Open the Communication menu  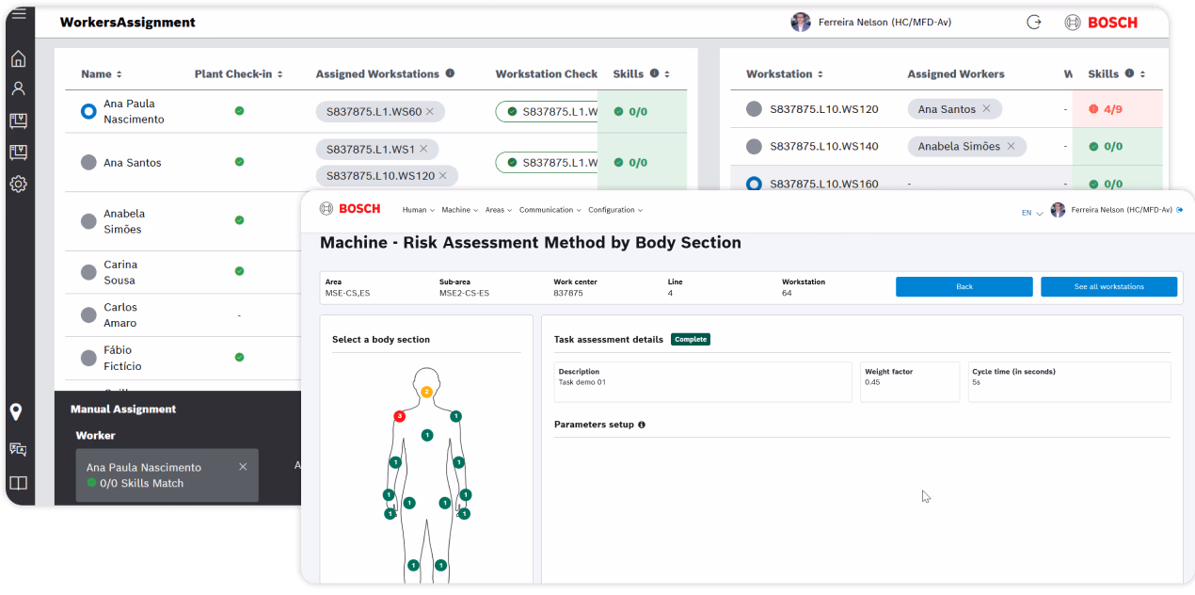click(x=550, y=210)
